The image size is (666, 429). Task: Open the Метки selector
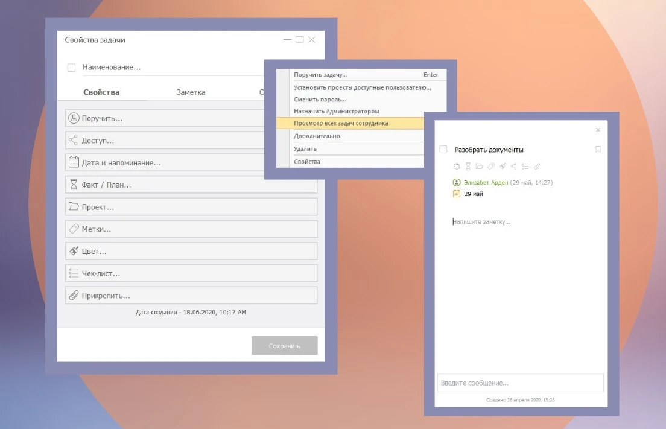191,229
